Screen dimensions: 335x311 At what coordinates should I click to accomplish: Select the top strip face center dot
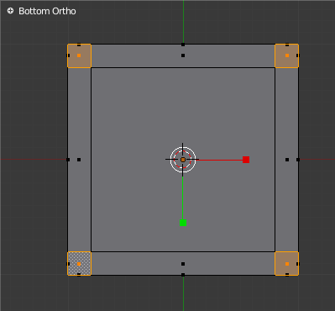click(183, 55)
